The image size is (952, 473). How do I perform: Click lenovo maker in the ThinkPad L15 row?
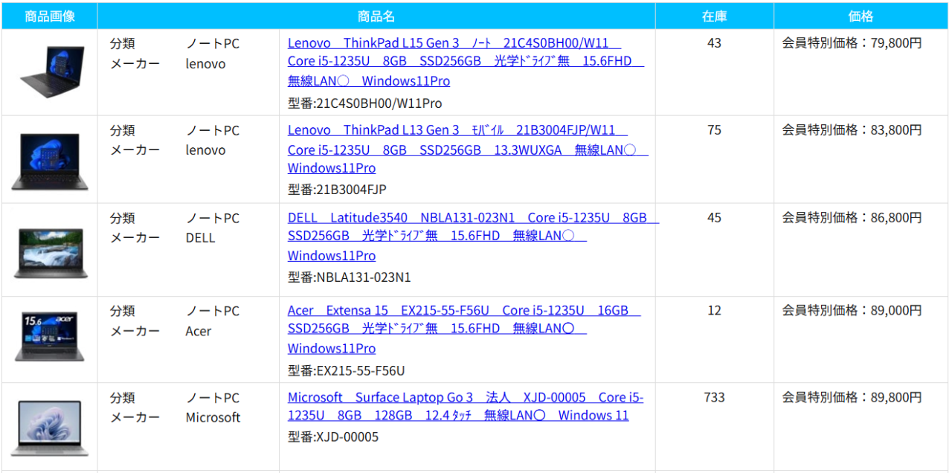205,64
